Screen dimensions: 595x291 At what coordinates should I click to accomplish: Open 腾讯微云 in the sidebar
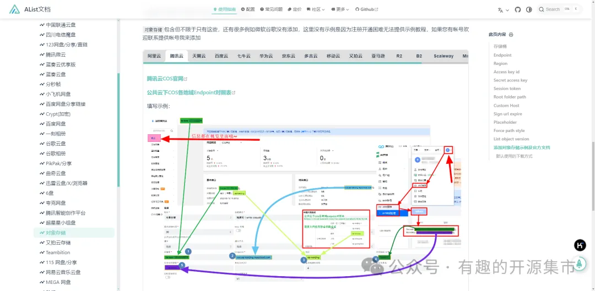click(56, 54)
